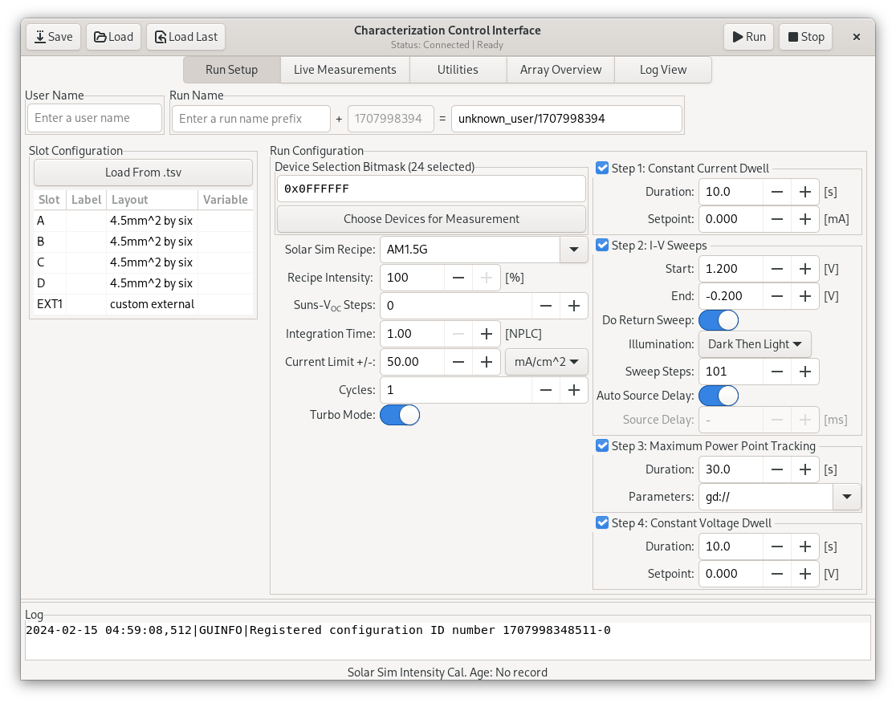
Task: Increase I-V sweep End voltage
Action: 805,296
